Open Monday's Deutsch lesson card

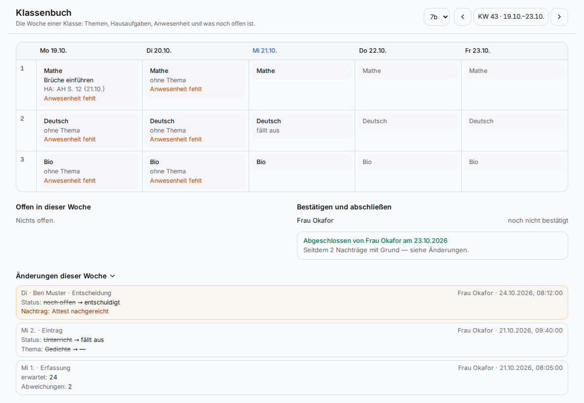coord(89,130)
